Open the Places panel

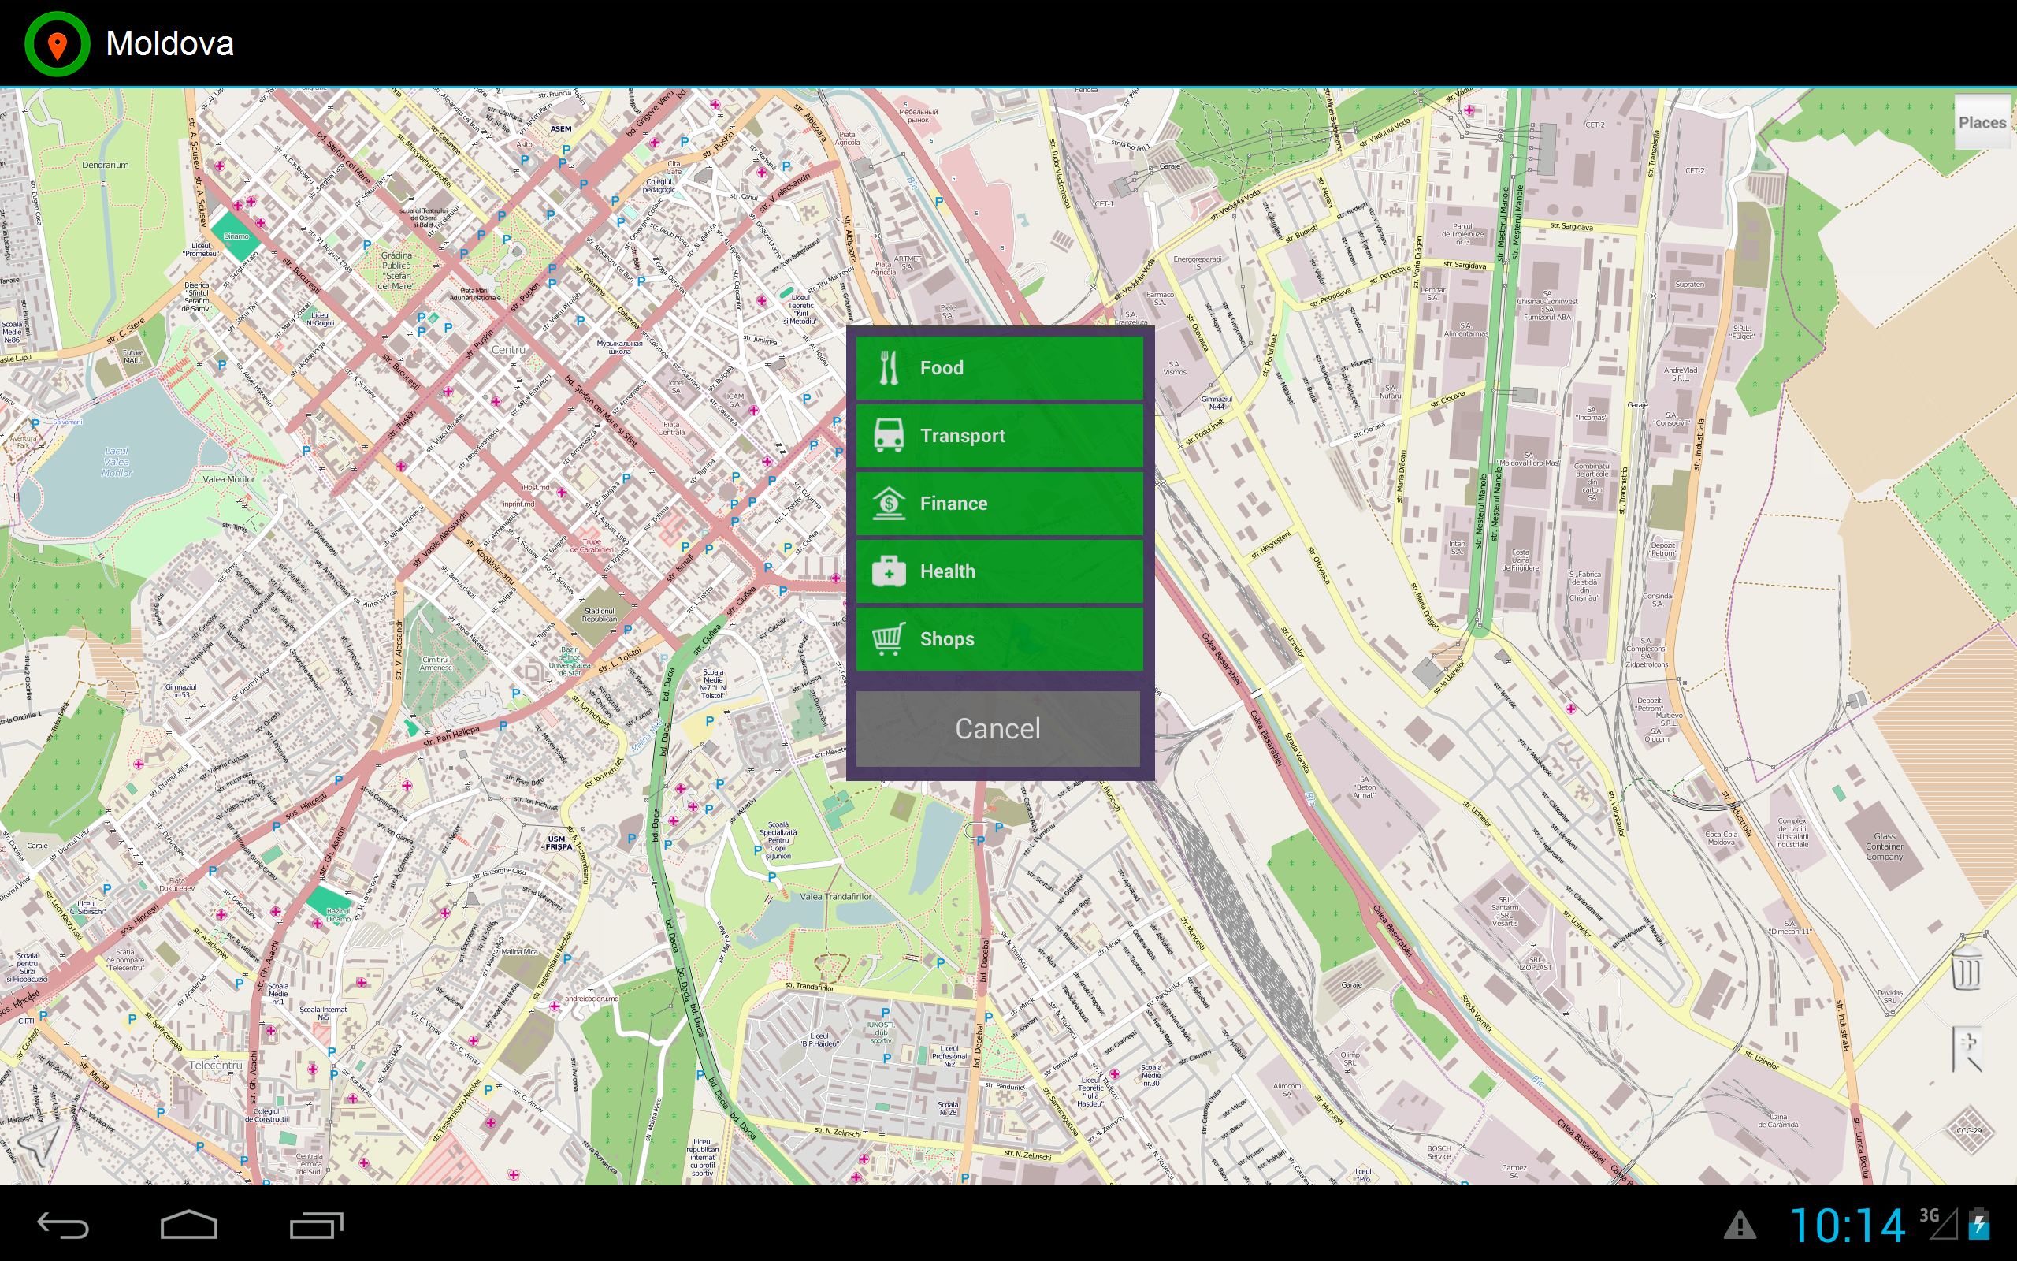coord(1983,121)
